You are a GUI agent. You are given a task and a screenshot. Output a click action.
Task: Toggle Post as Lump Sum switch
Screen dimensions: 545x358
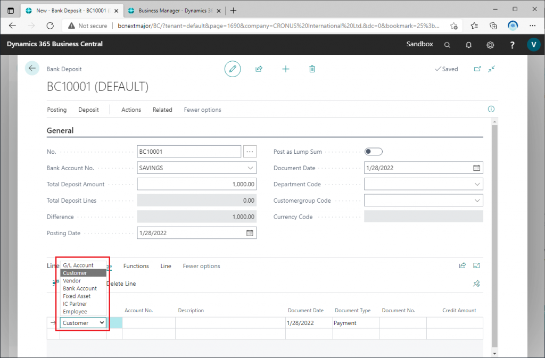click(373, 152)
